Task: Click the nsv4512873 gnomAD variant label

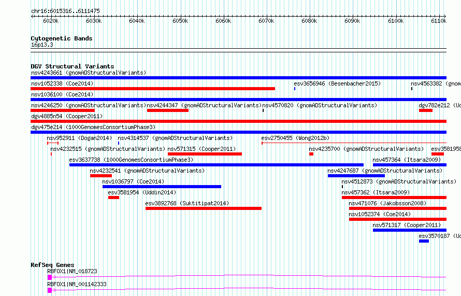Action: tap(399, 181)
